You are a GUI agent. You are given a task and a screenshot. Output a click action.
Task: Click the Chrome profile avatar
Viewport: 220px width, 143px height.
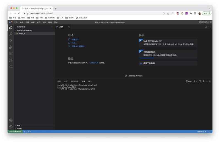pos(200,13)
